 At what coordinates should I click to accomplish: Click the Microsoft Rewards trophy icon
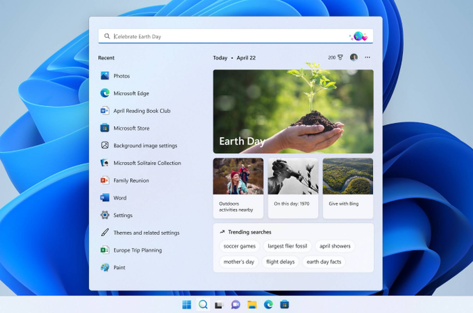pyautogui.click(x=340, y=57)
